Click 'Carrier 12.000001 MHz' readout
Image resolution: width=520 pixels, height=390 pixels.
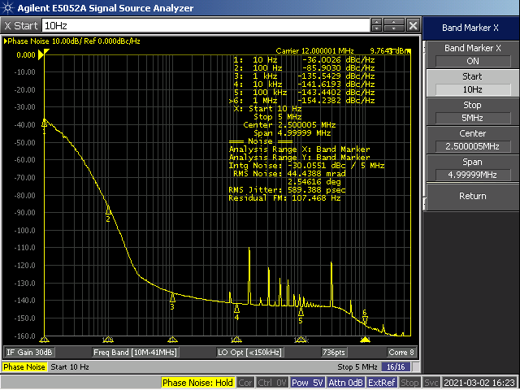click(x=314, y=51)
